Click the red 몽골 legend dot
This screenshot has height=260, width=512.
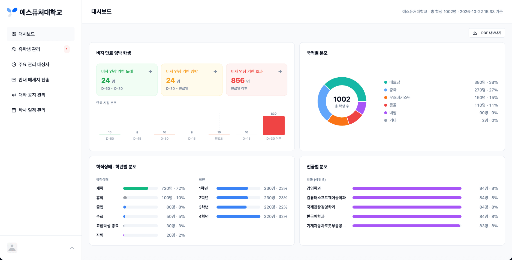(x=385, y=105)
